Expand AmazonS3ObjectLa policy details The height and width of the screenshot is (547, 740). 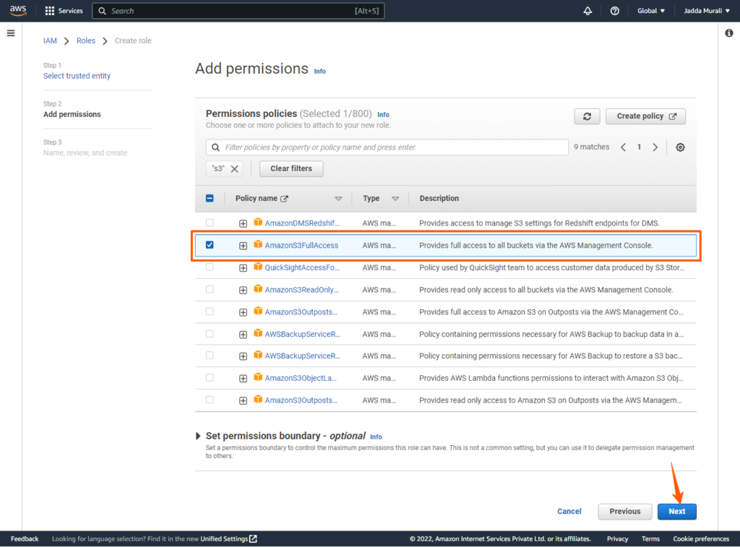[243, 379]
